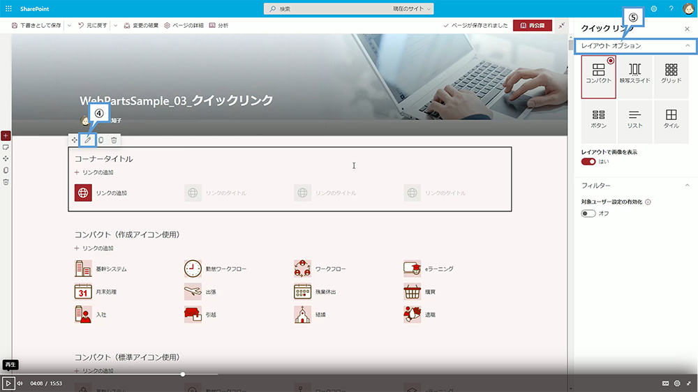
Task: Open dropdown arrow beside 元に戻す
Action: pos(115,26)
